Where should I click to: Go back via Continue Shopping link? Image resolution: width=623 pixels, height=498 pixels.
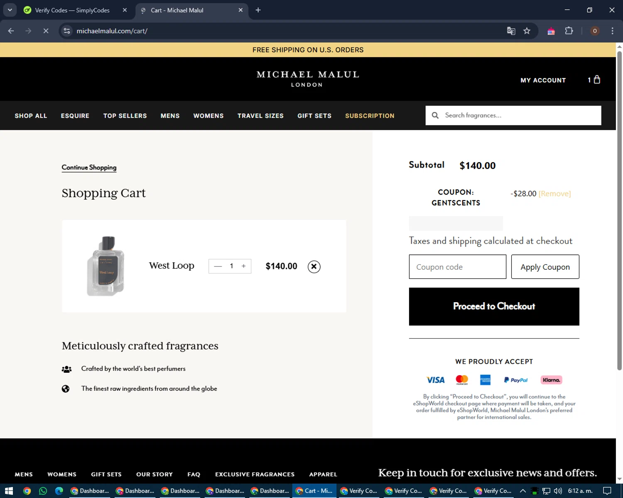[89, 167]
